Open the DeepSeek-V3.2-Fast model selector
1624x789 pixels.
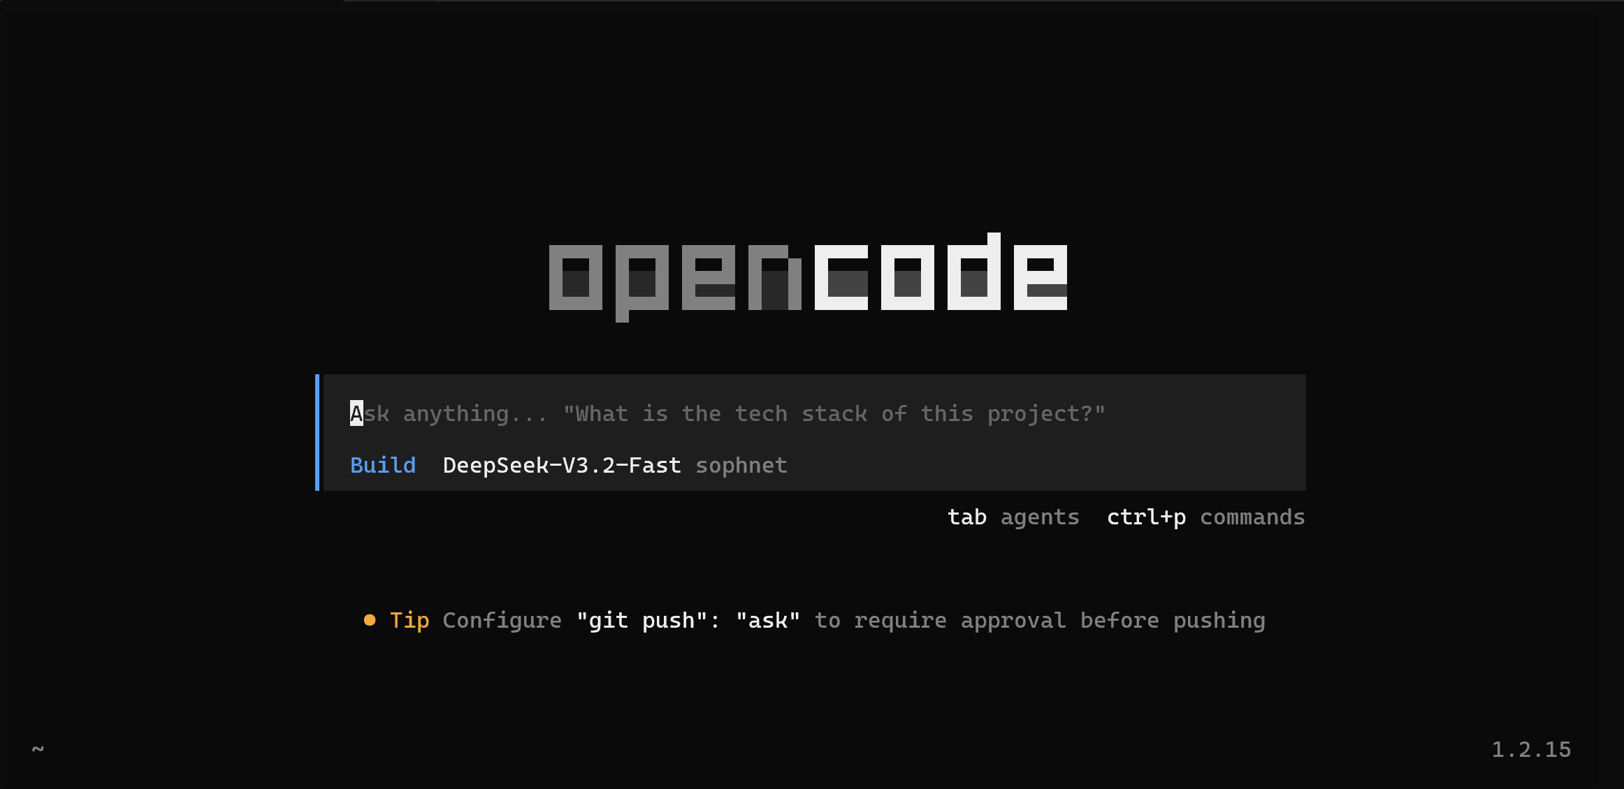pos(562,465)
